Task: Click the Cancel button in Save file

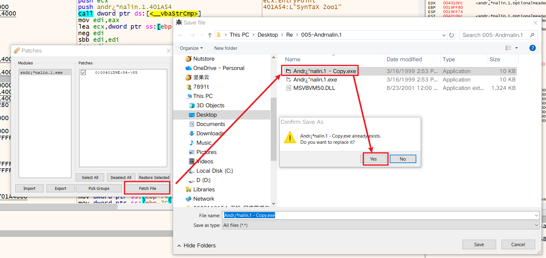Action: pos(518,245)
